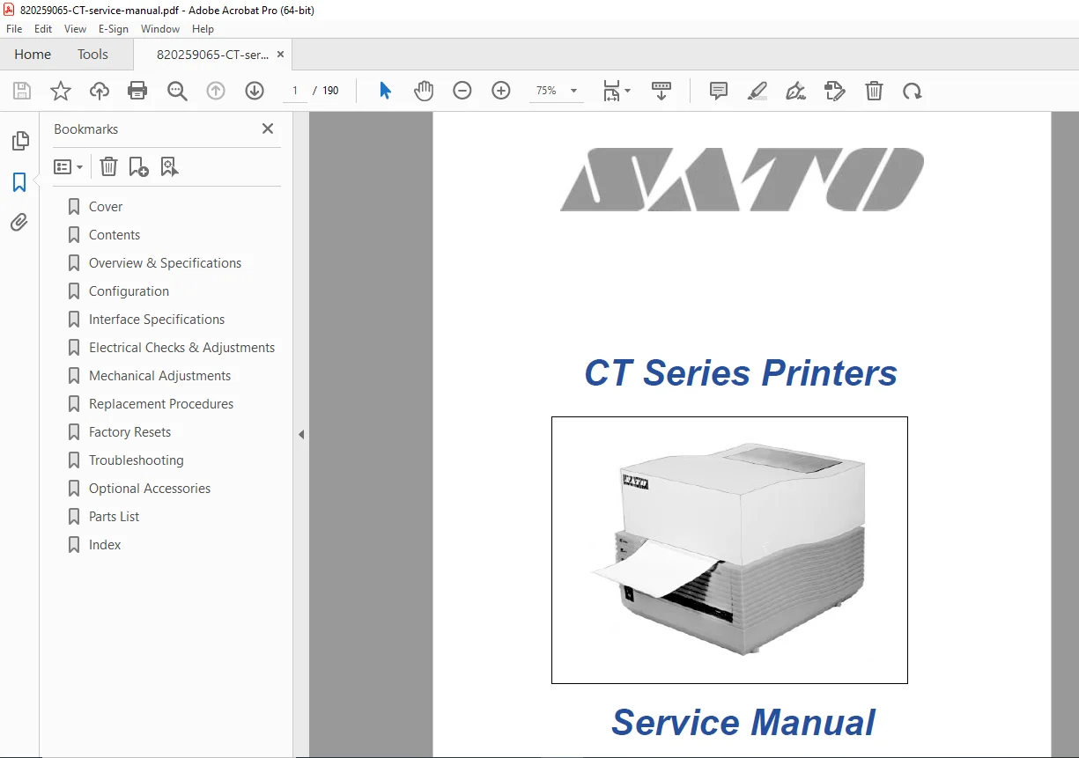
Task: Open the bookmarks options dropdown
Action: pos(68,166)
